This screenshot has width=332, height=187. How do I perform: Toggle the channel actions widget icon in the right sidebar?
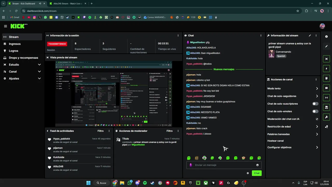click(x=327, y=107)
